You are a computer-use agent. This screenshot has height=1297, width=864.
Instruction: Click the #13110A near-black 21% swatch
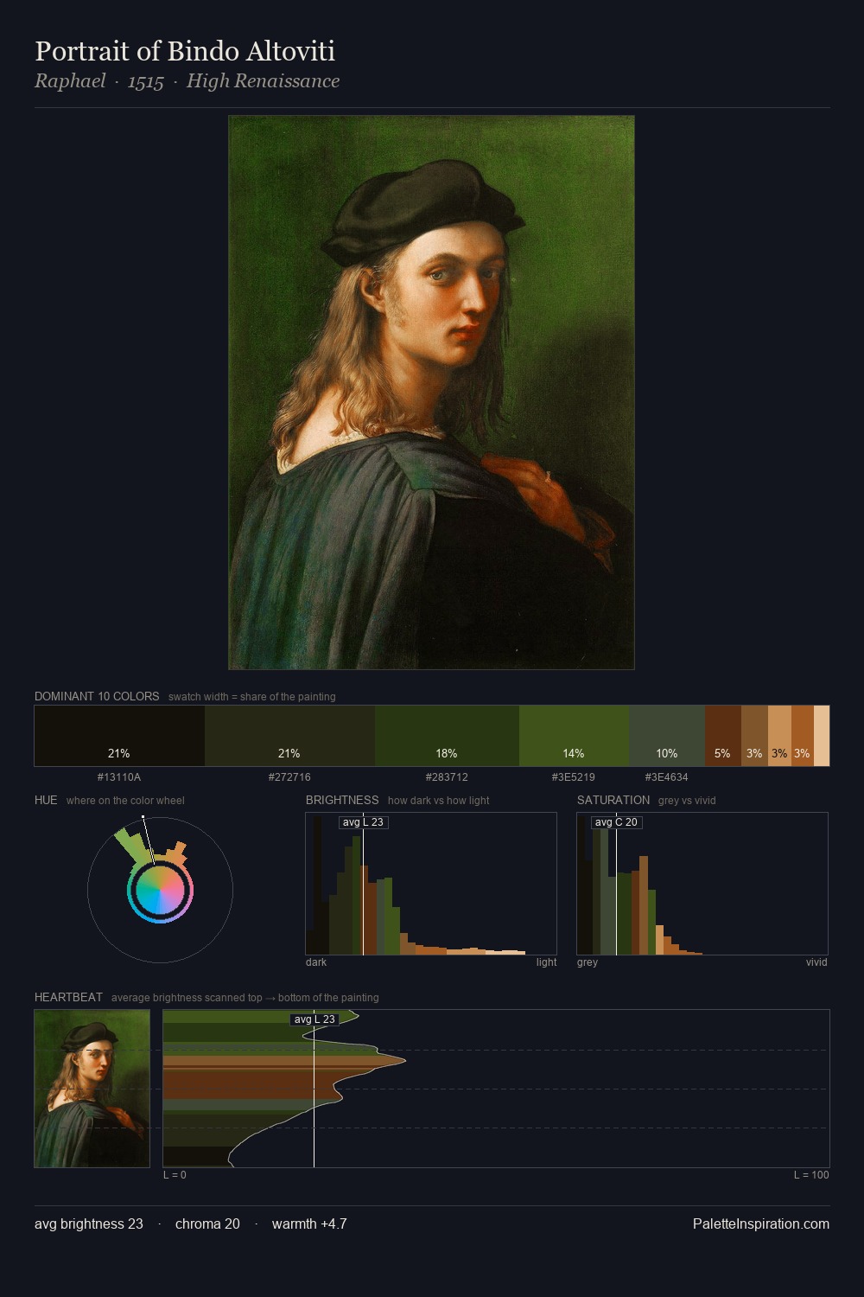(x=119, y=736)
